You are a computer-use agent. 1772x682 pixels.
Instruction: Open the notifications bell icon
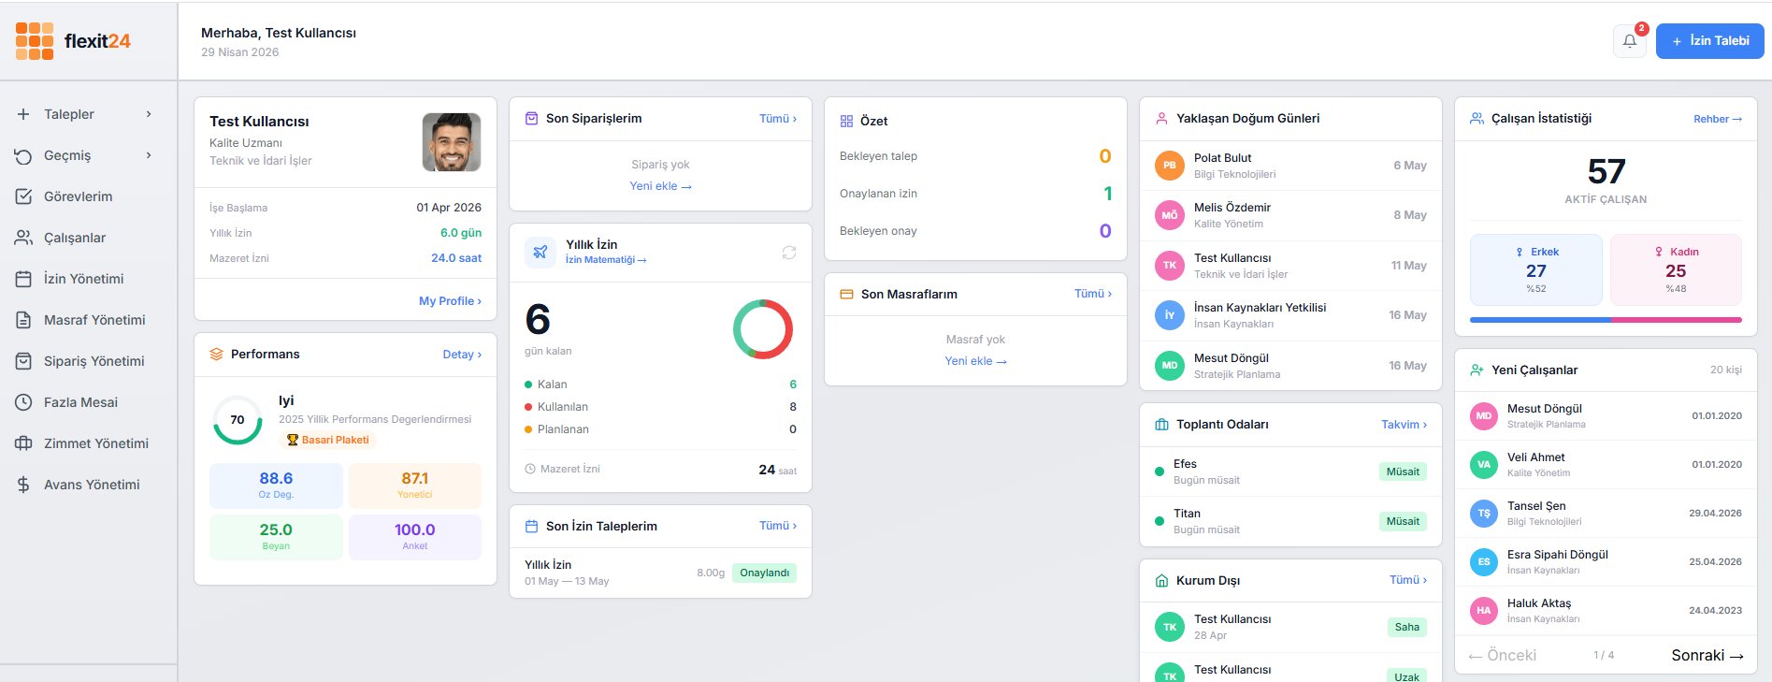(x=1629, y=41)
